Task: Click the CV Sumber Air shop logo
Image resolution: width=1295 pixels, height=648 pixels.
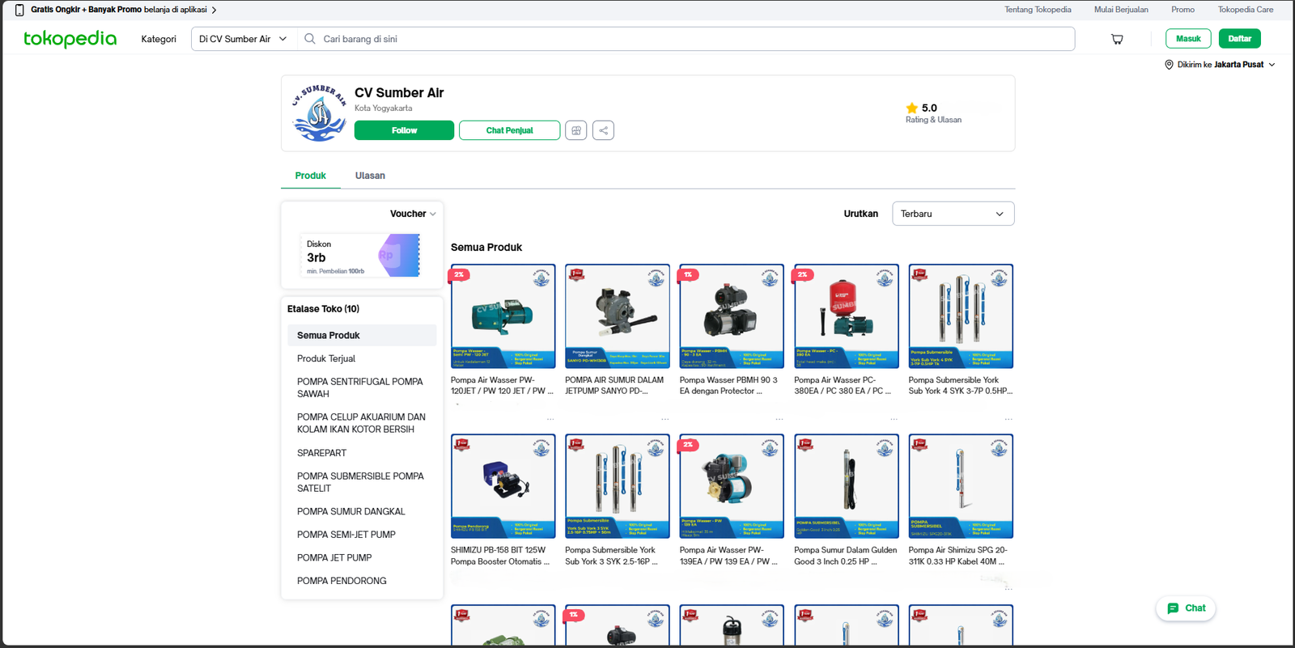Action: point(320,113)
